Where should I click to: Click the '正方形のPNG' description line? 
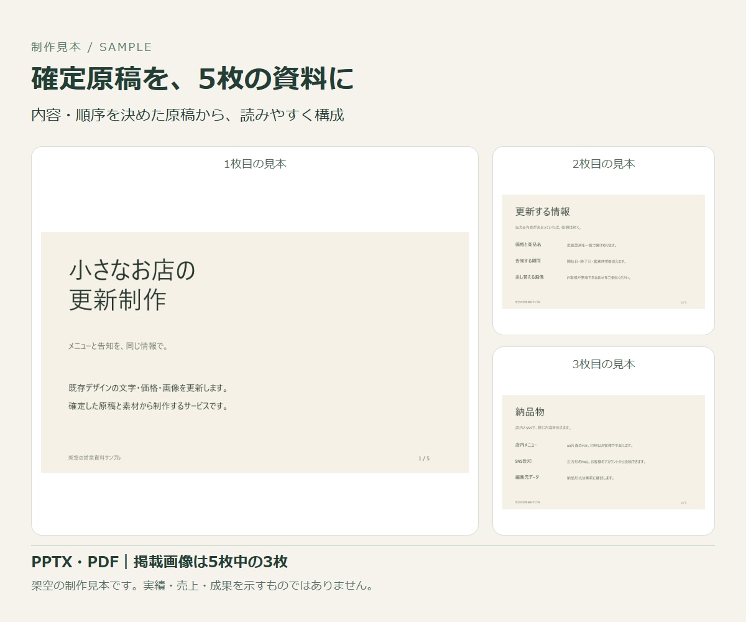(606, 462)
